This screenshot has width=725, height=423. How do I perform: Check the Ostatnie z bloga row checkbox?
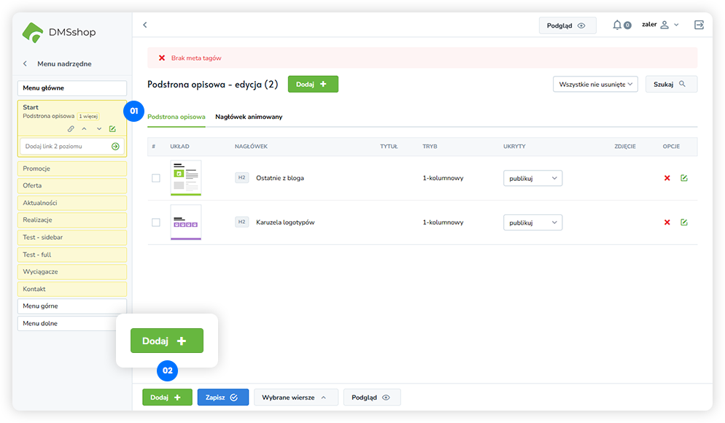click(155, 178)
